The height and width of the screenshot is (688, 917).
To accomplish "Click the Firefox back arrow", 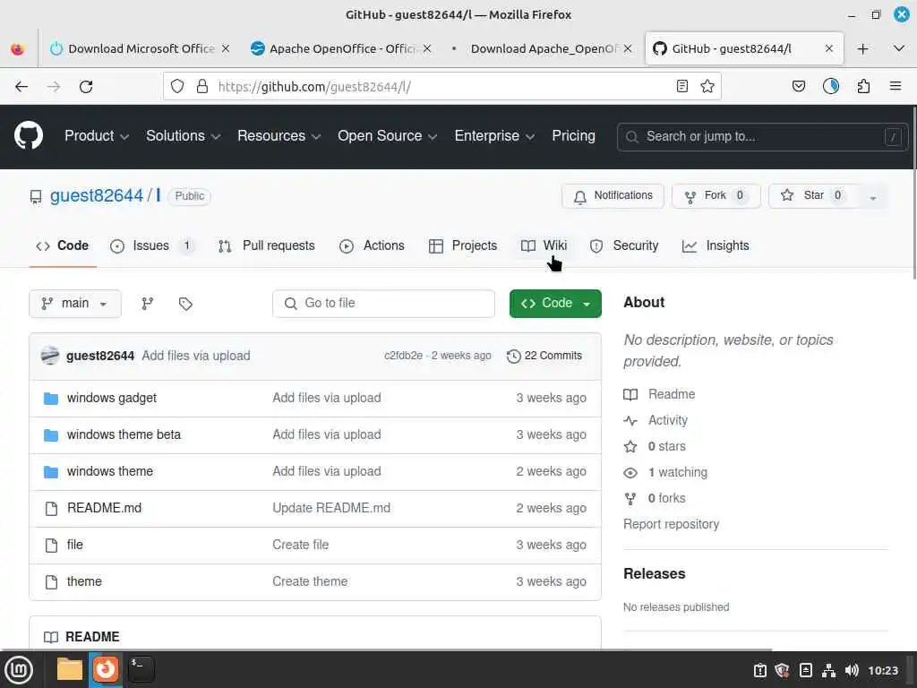I will 21,87.
